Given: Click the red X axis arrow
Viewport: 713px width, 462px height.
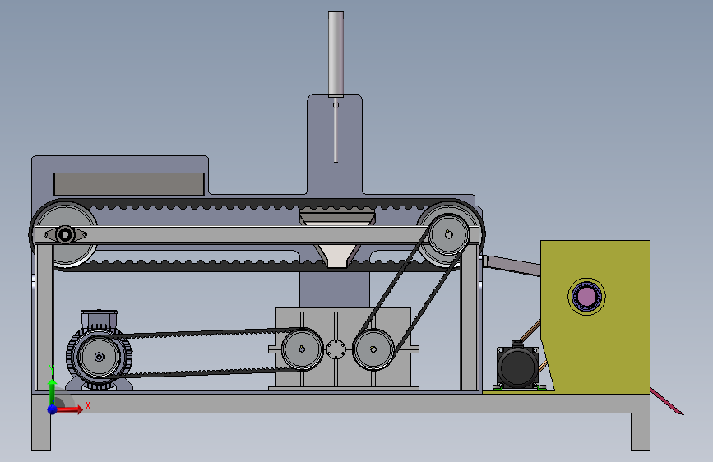Looking at the screenshot, I should tap(68, 409).
